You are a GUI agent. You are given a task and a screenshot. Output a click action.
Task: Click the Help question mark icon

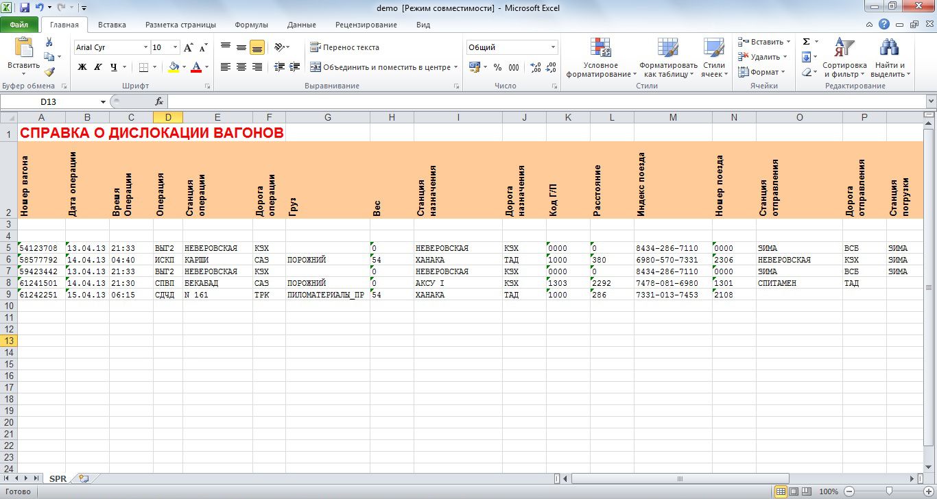(884, 25)
